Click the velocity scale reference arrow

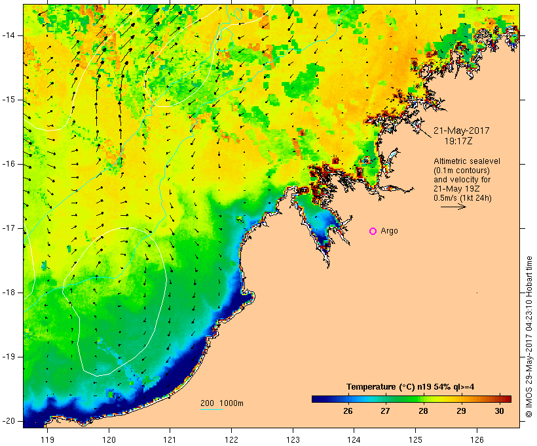point(453,207)
